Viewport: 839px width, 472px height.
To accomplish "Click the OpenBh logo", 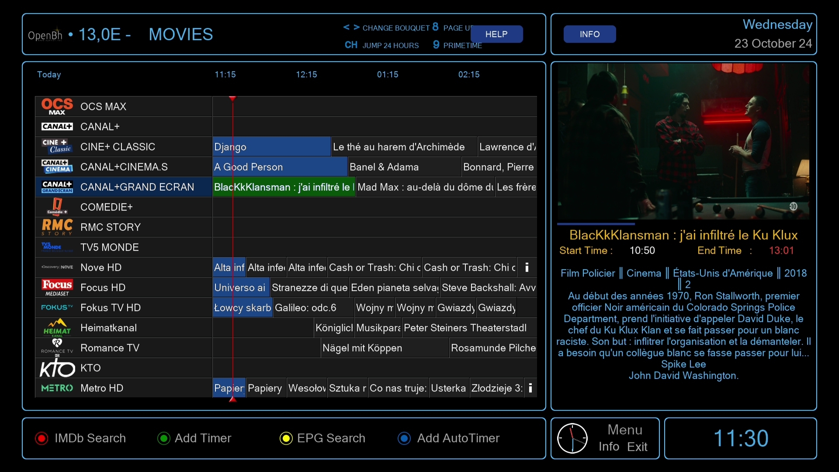I will pyautogui.click(x=45, y=35).
